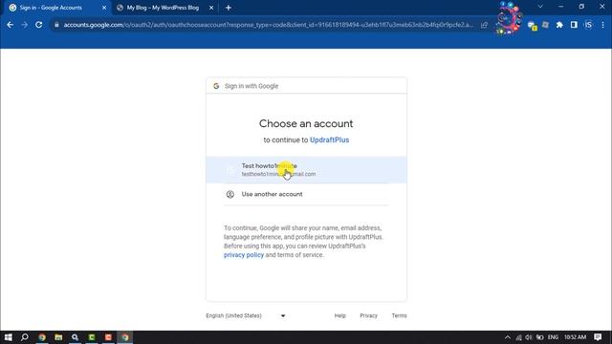This screenshot has width=612, height=344.
Task: Open the 10:52 AM clock
Action: click(575, 337)
